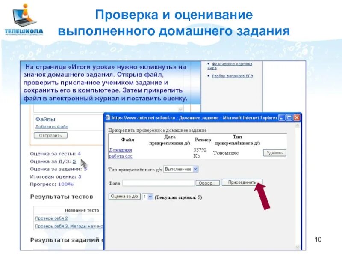Click the Обзор... browse button
Screen dimensions: 342x257
tap(208, 183)
